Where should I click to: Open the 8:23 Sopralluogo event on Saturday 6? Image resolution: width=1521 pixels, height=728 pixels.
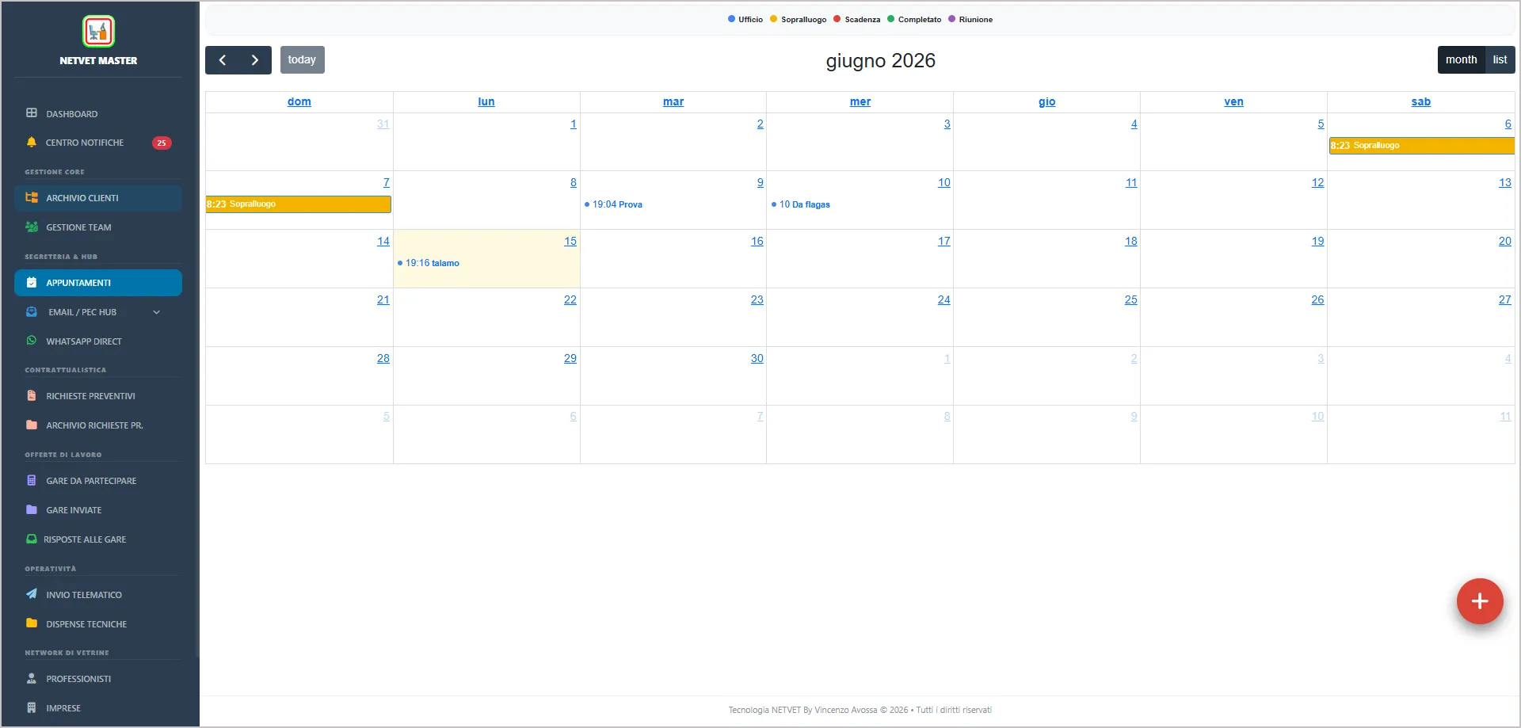click(1422, 146)
